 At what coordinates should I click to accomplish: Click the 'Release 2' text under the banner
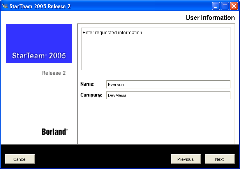[x=54, y=73]
